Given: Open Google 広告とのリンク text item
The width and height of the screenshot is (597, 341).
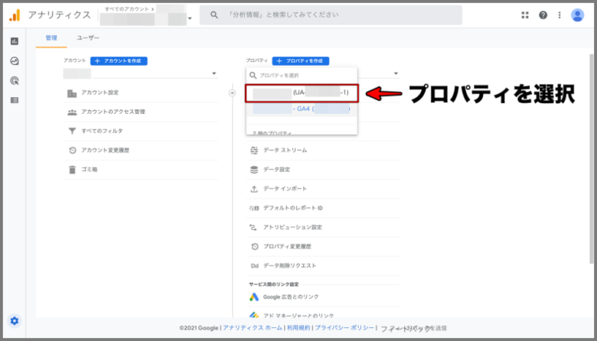Looking at the screenshot, I should pos(291,297).
